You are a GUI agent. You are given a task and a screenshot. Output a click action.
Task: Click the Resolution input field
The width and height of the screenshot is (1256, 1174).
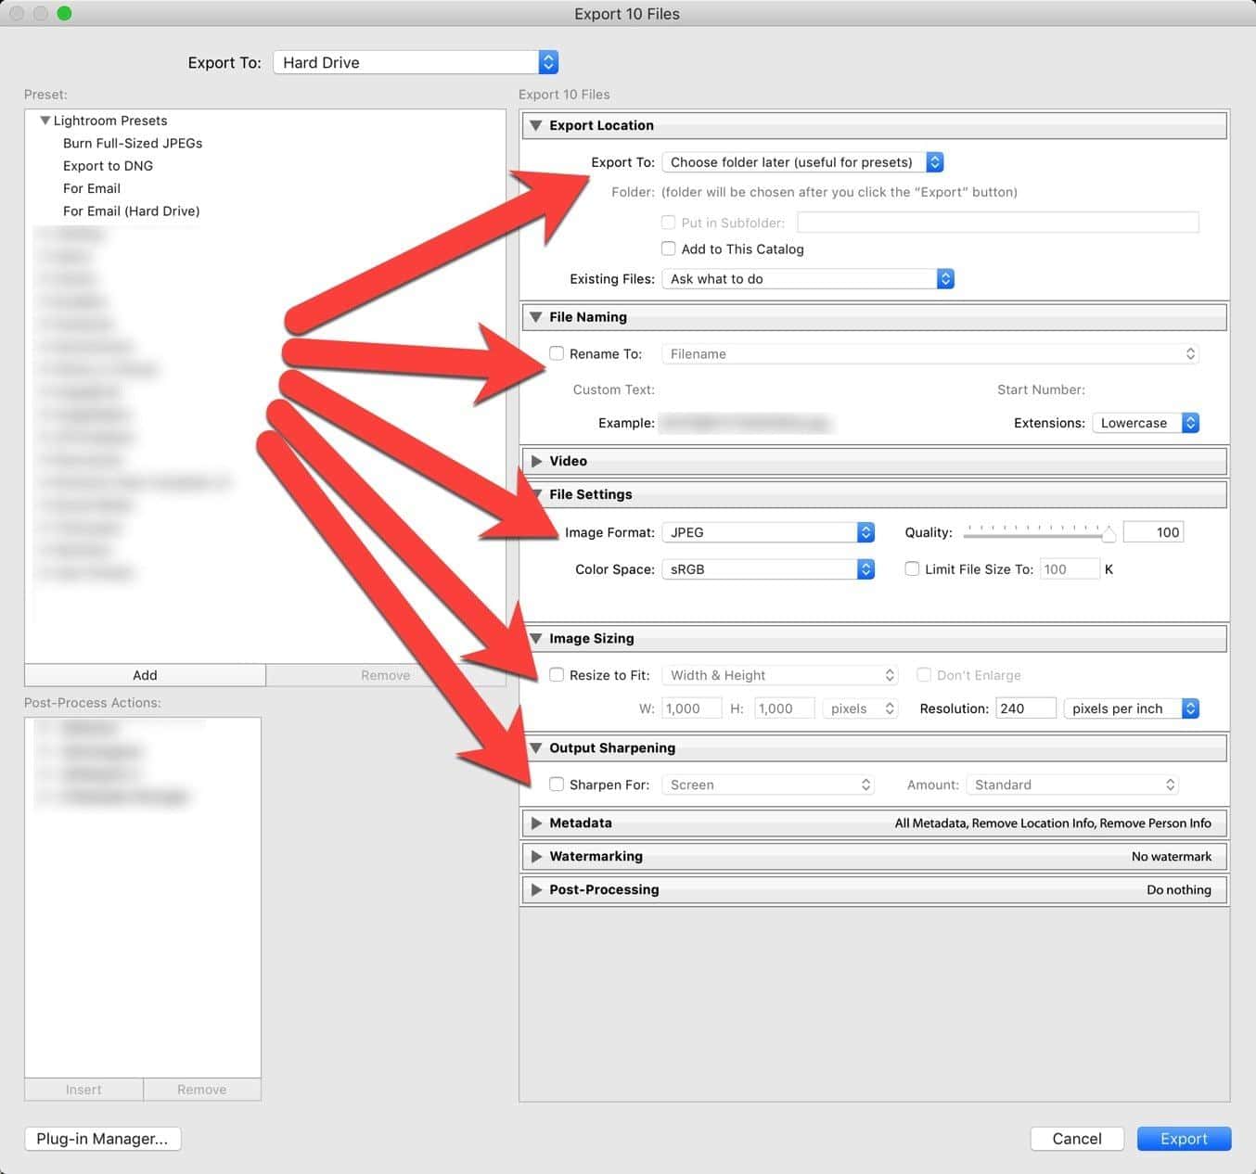[1025, 708]
